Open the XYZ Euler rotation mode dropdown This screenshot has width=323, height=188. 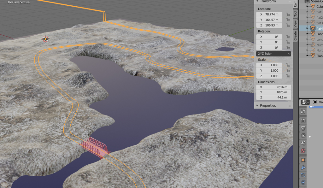pos(273,54)
